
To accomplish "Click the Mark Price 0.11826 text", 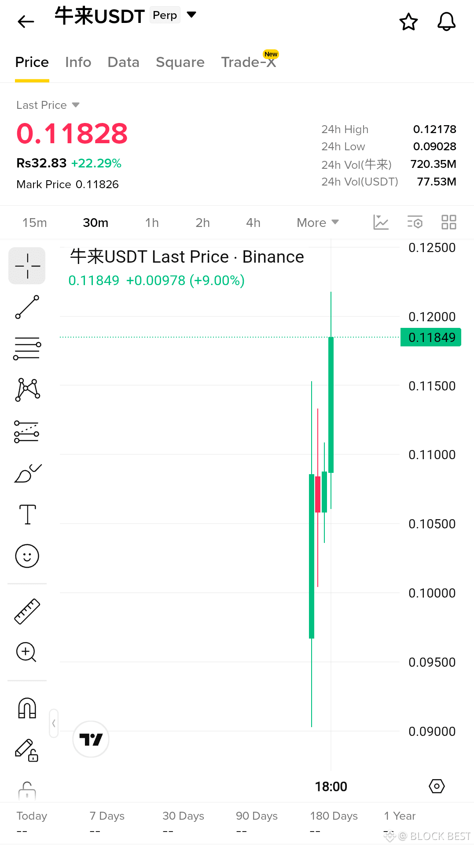I will pos(67,184).
